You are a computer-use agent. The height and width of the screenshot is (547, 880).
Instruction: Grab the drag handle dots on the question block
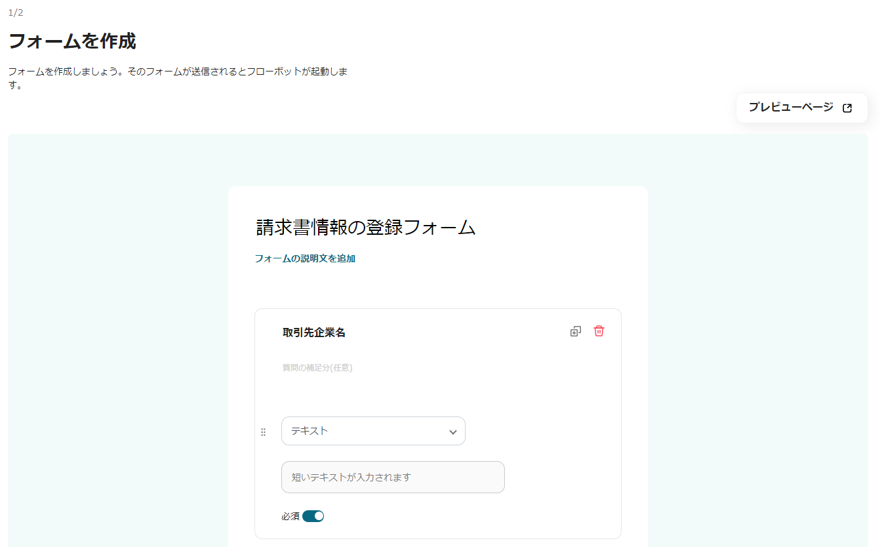(263, 431)
